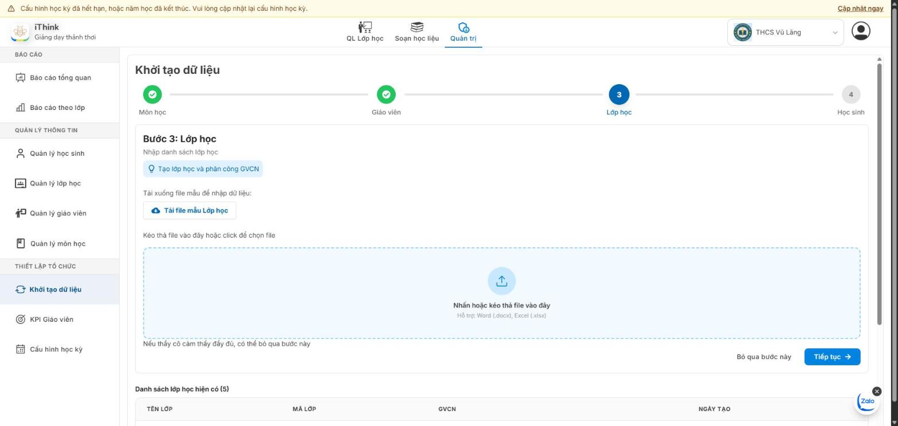Click the THCS Vũ Lăng school logo

743,32
